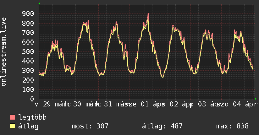Click the 'max: 838' statistic text

pyautogui.click(x=232, y=127)
